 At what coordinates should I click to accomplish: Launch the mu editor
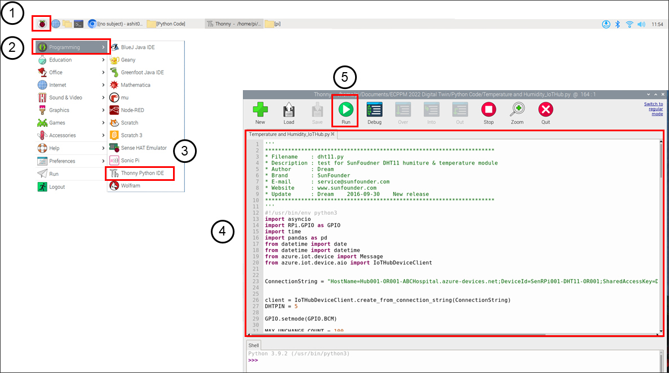[x=146, y=97]
